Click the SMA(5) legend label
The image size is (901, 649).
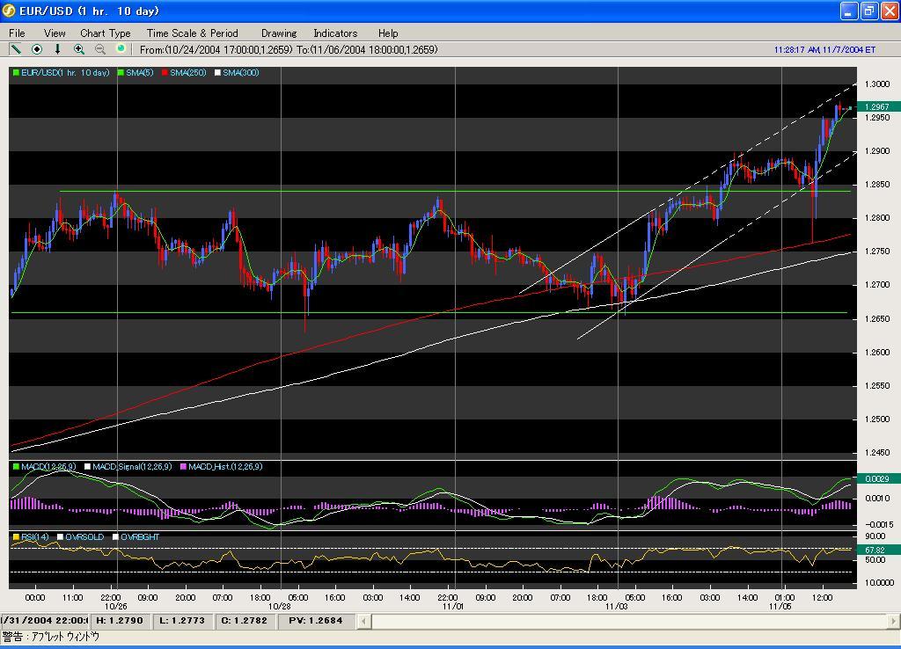[x=140, y=73]
